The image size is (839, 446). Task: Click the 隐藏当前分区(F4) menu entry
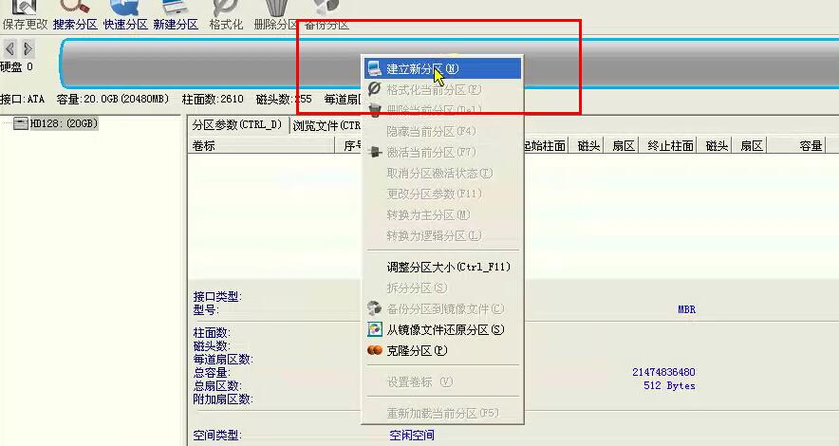(442, 131)
